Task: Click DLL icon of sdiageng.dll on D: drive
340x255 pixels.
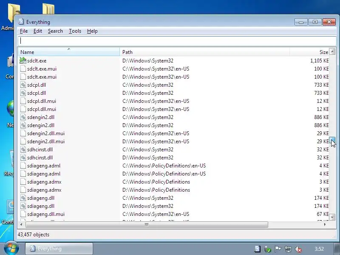Action: coord(23,206)
